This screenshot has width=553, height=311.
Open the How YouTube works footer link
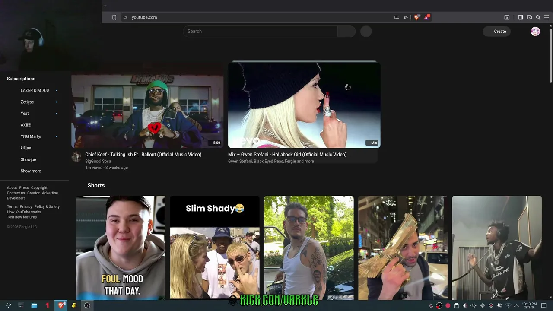[24, 212]
